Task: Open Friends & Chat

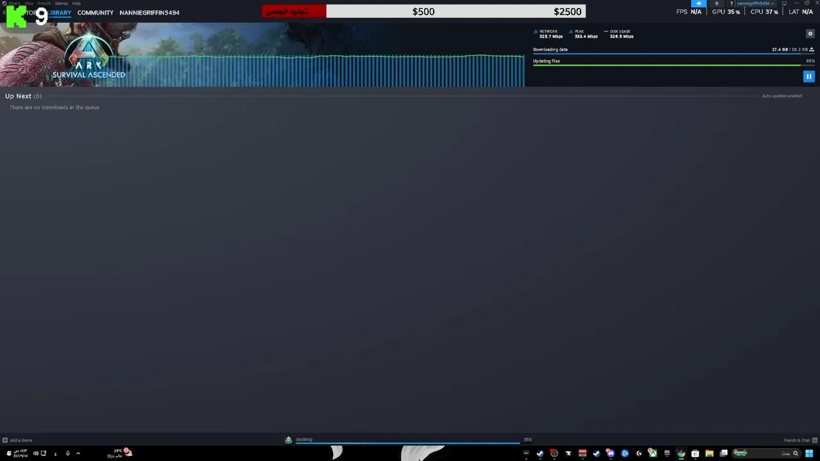Action: [x=799, y=441]
